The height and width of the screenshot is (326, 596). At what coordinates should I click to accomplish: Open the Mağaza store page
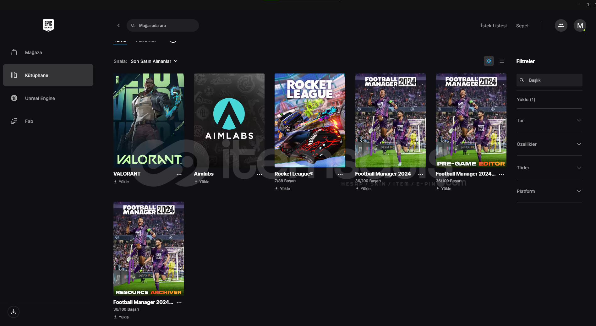[48, 52]
